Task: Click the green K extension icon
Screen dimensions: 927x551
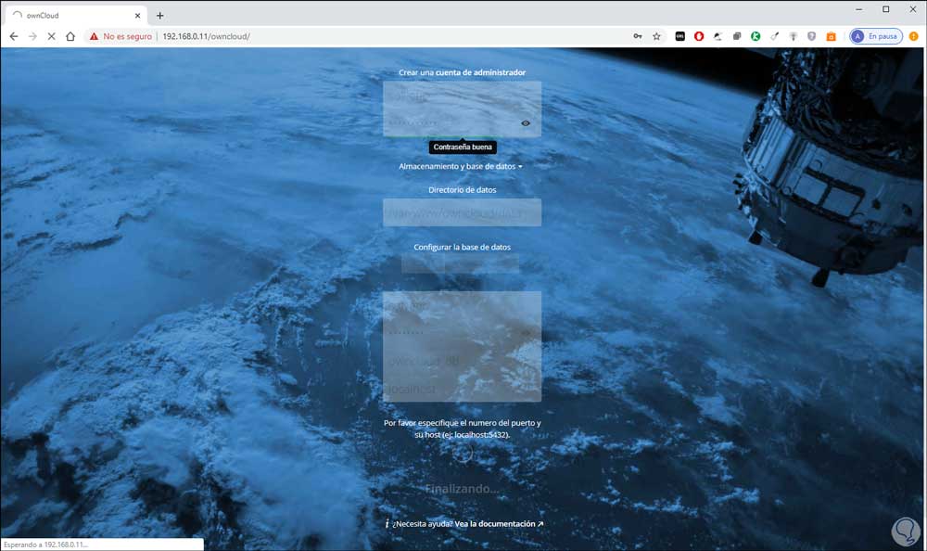Action: coord(756,36)
